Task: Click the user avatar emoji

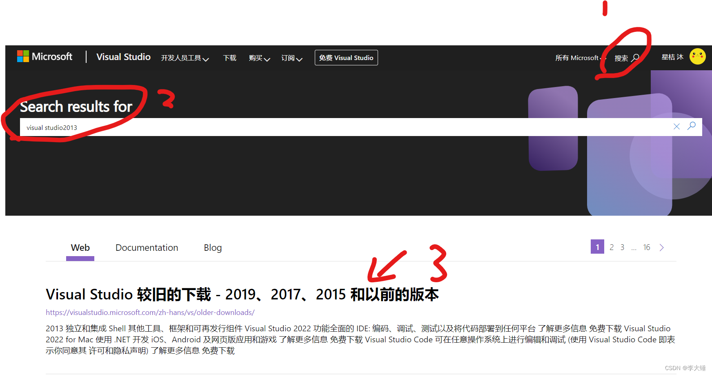Action: [698, 56]
